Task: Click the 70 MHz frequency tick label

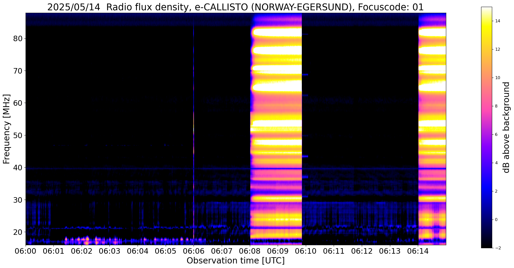Action: [x=18, y=71]
